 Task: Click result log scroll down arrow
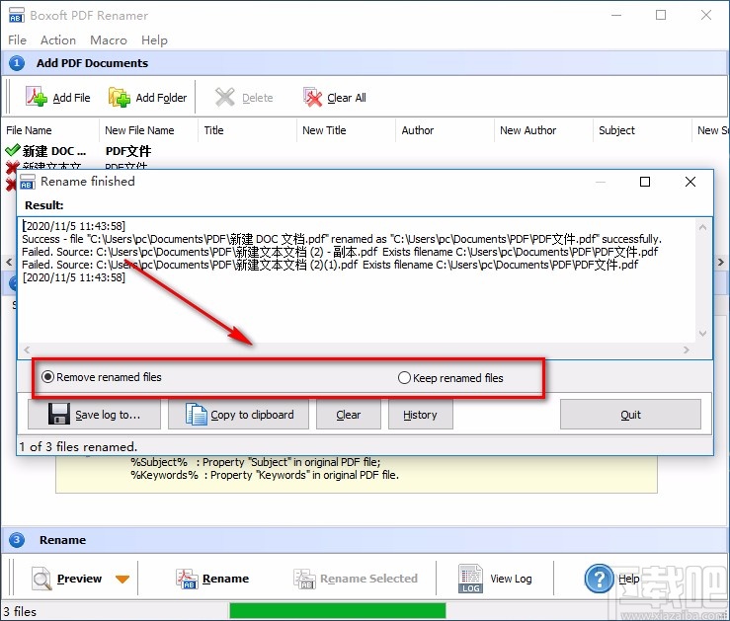(703, 334)
